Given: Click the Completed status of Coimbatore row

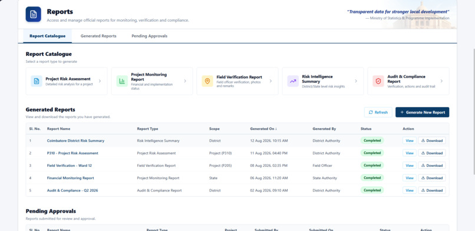Looking at the screenshot, I should 372,140.
